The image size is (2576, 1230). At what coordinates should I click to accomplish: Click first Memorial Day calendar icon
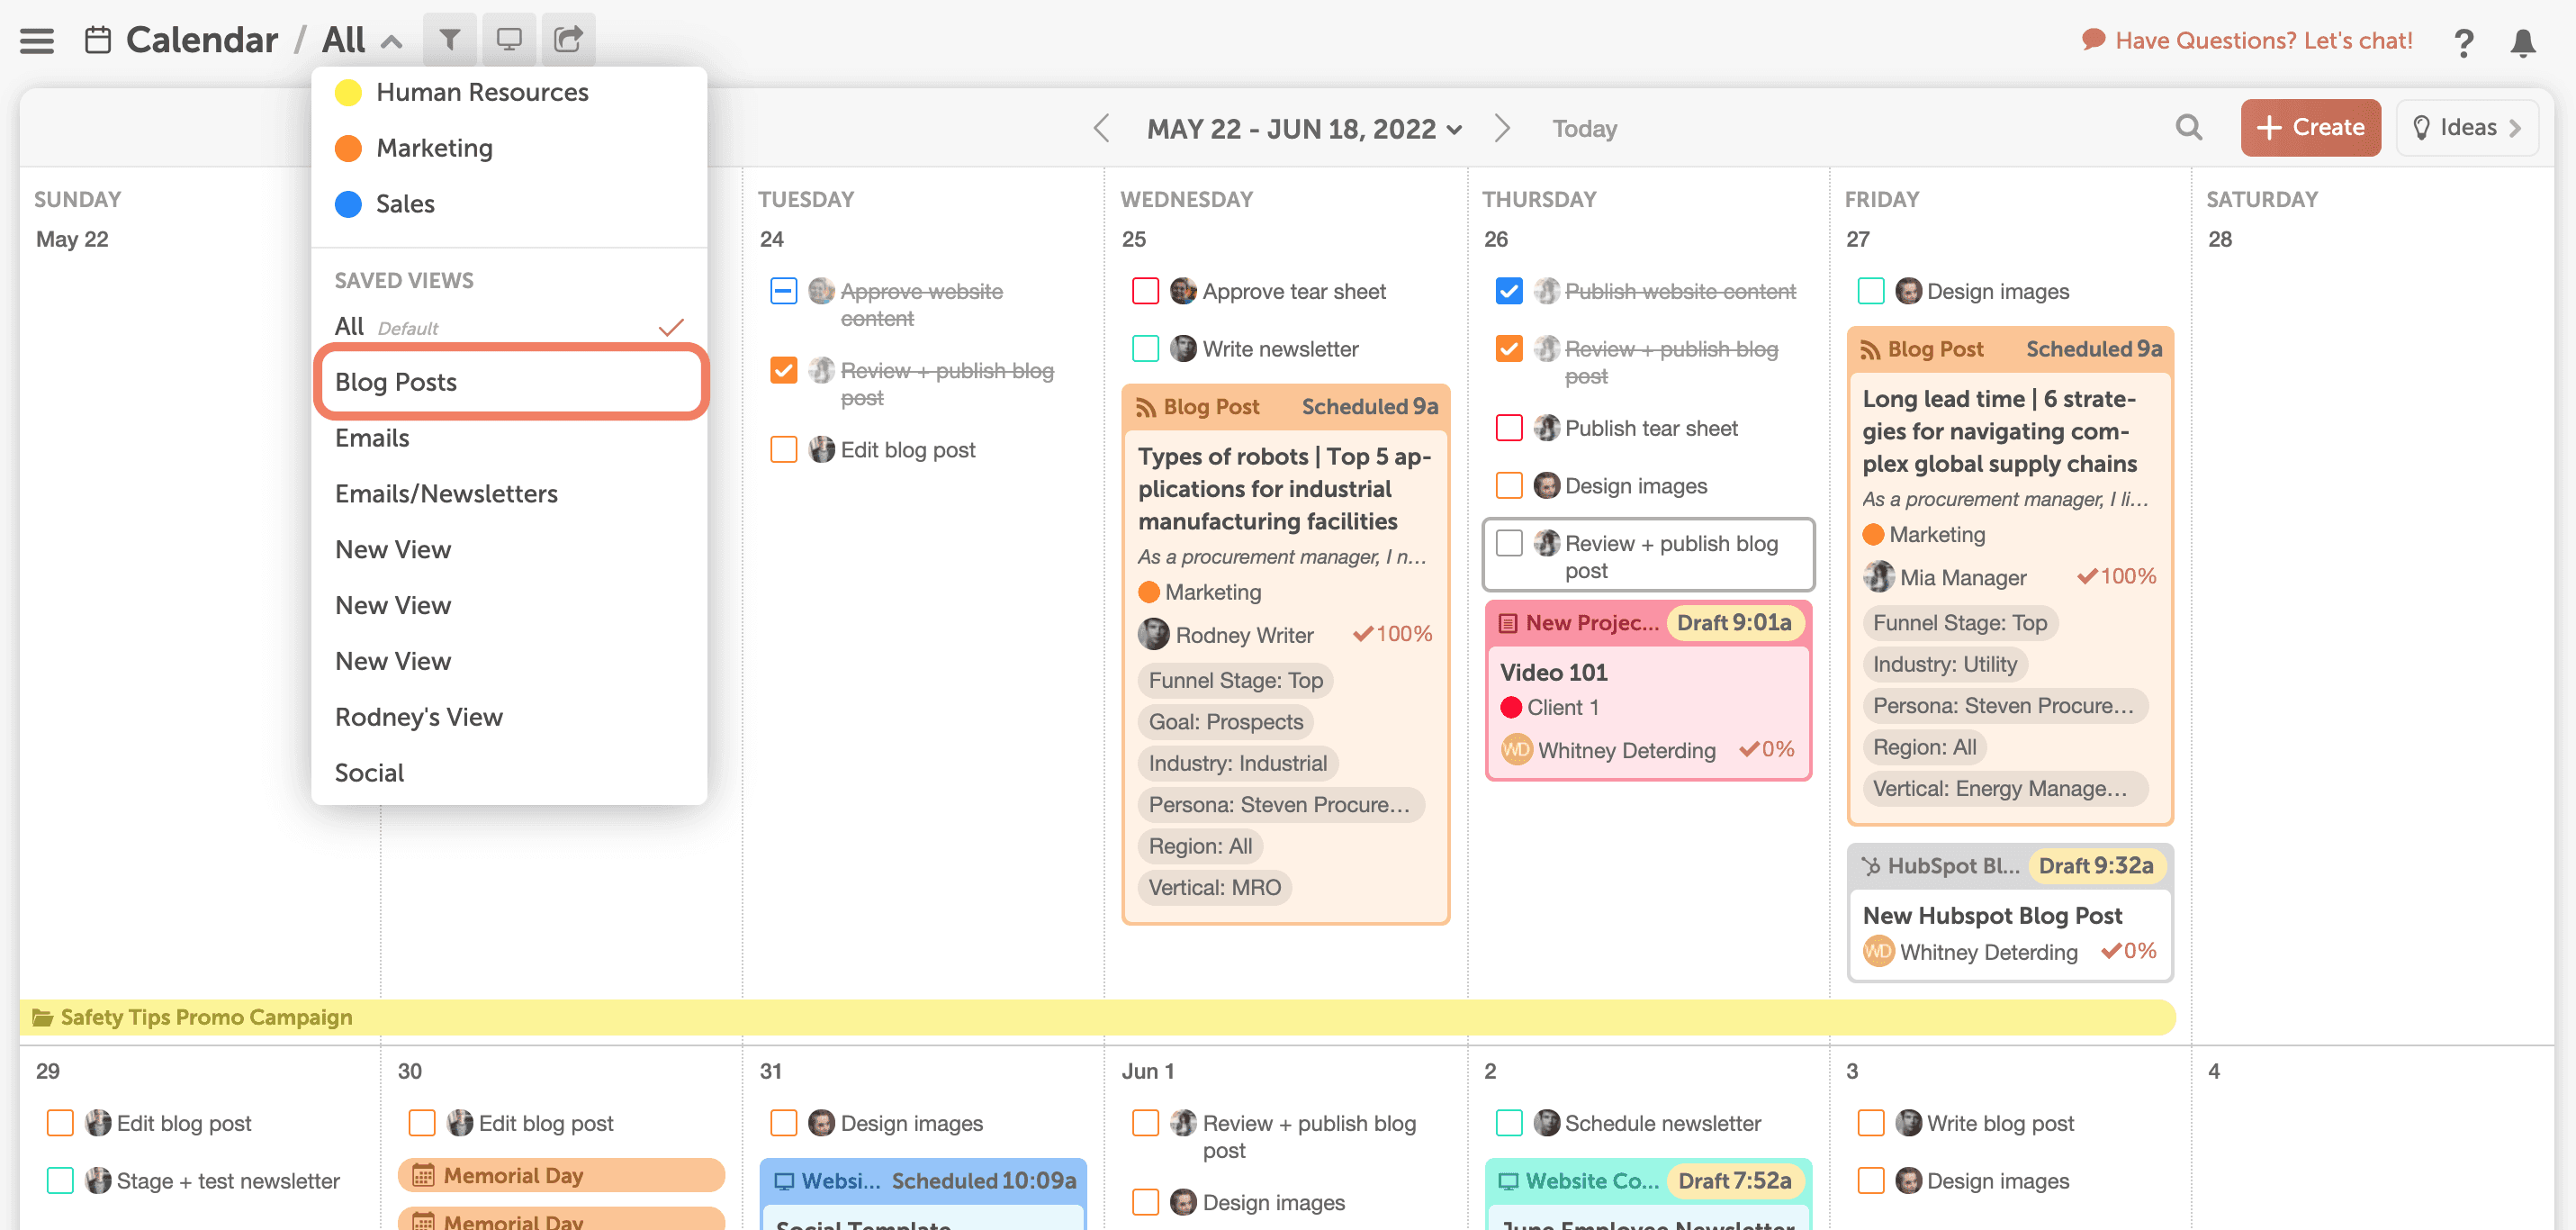tap(423, 1175)
